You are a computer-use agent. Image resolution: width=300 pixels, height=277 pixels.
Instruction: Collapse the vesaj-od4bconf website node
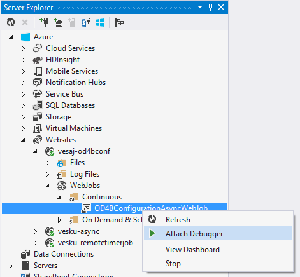[35, 151]
